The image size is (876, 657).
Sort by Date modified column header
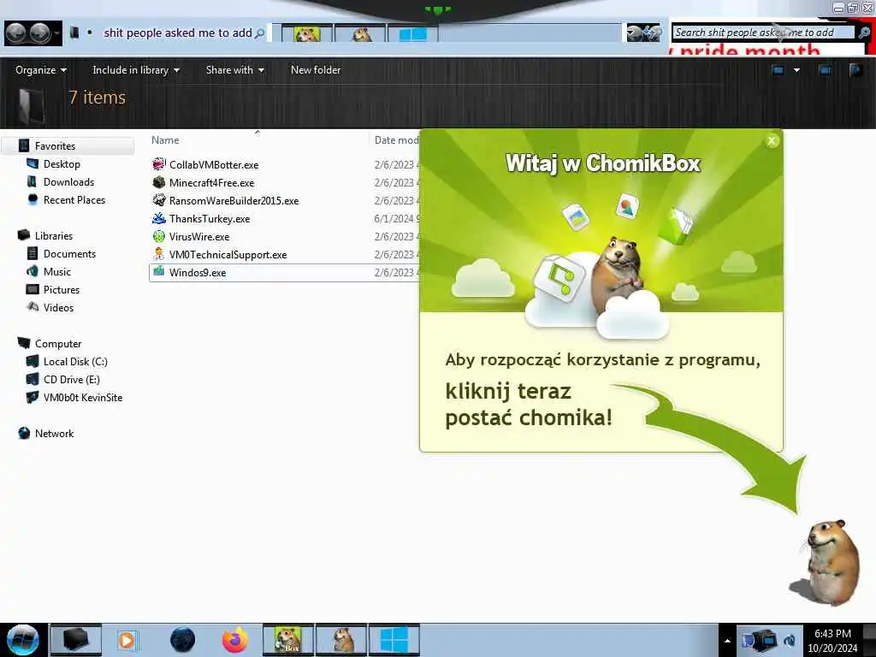point(396,139)
